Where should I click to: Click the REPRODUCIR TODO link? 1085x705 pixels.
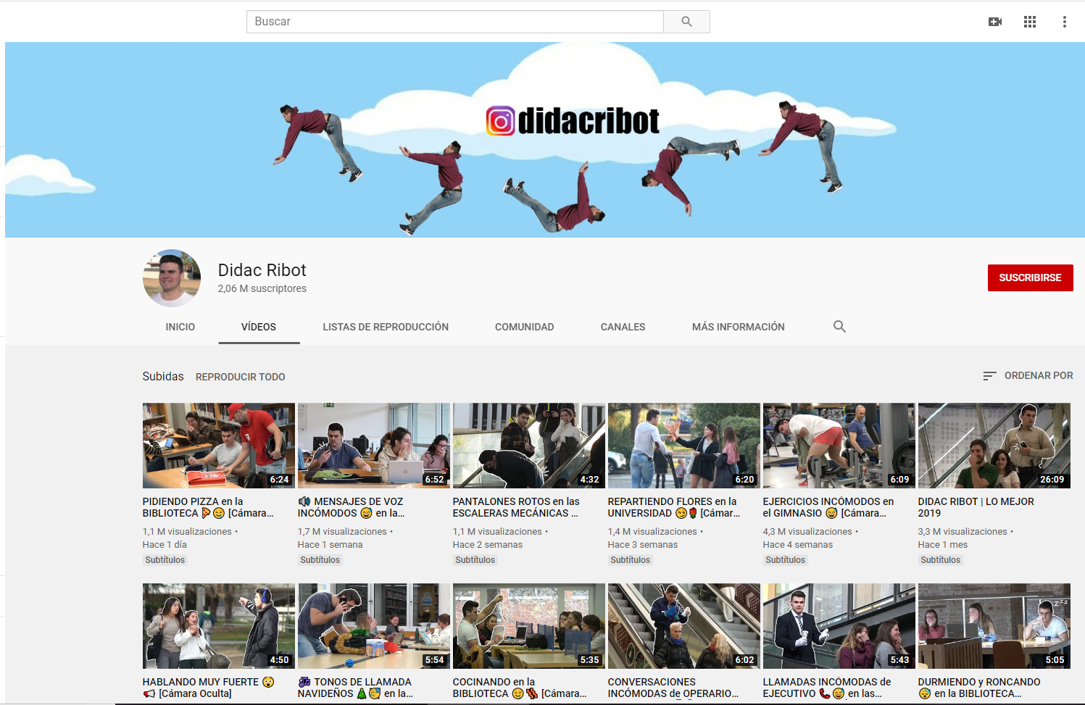pyautogui.click(x=240, y=376)
